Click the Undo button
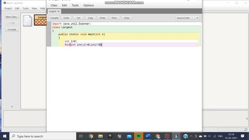The width and height of the screenshot is (249, 140). coord(66,18)
